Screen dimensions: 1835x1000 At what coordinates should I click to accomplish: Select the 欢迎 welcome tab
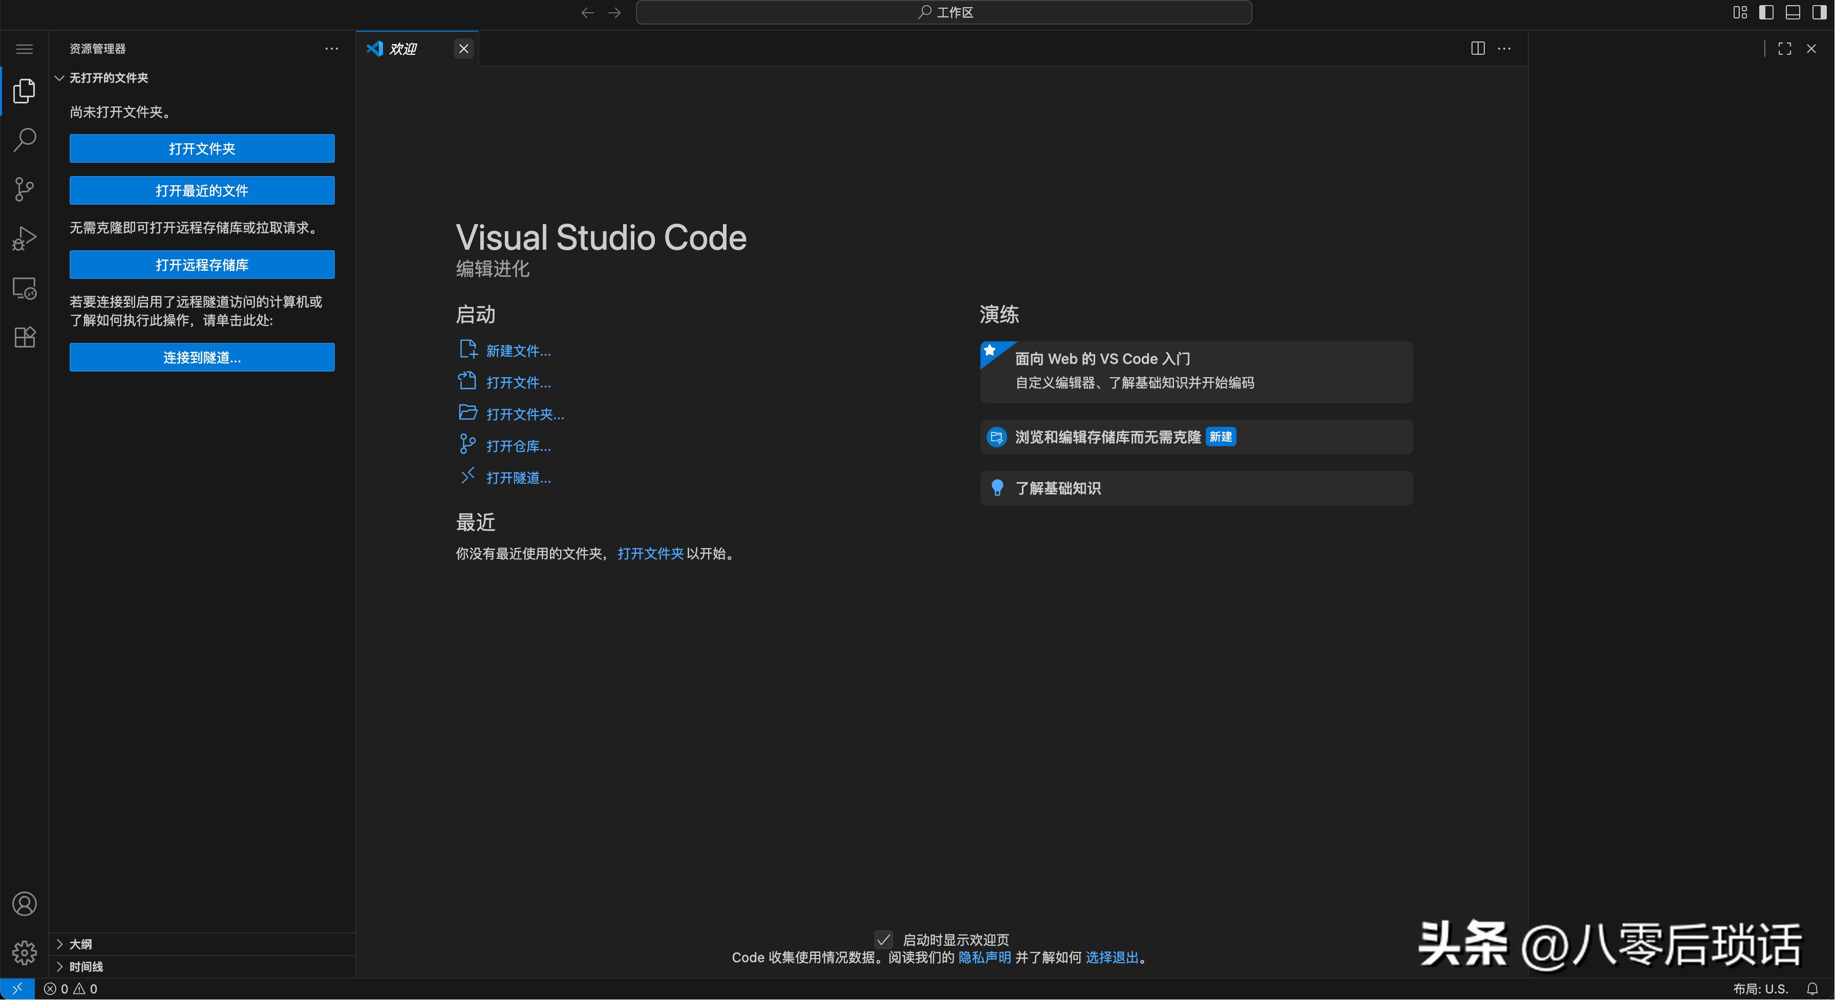[x=403, y=49]
